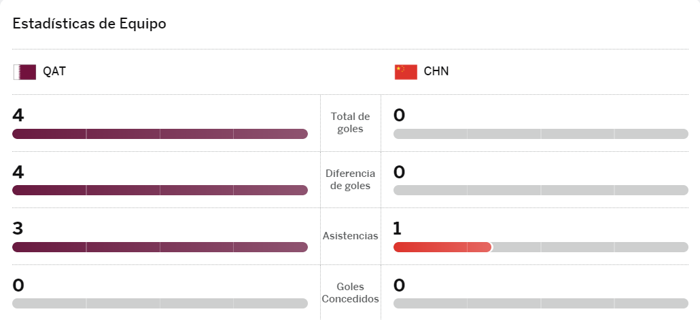Click China's assists value 1
The width and height of the screenshot is (700, 320).
click(398, 229)
